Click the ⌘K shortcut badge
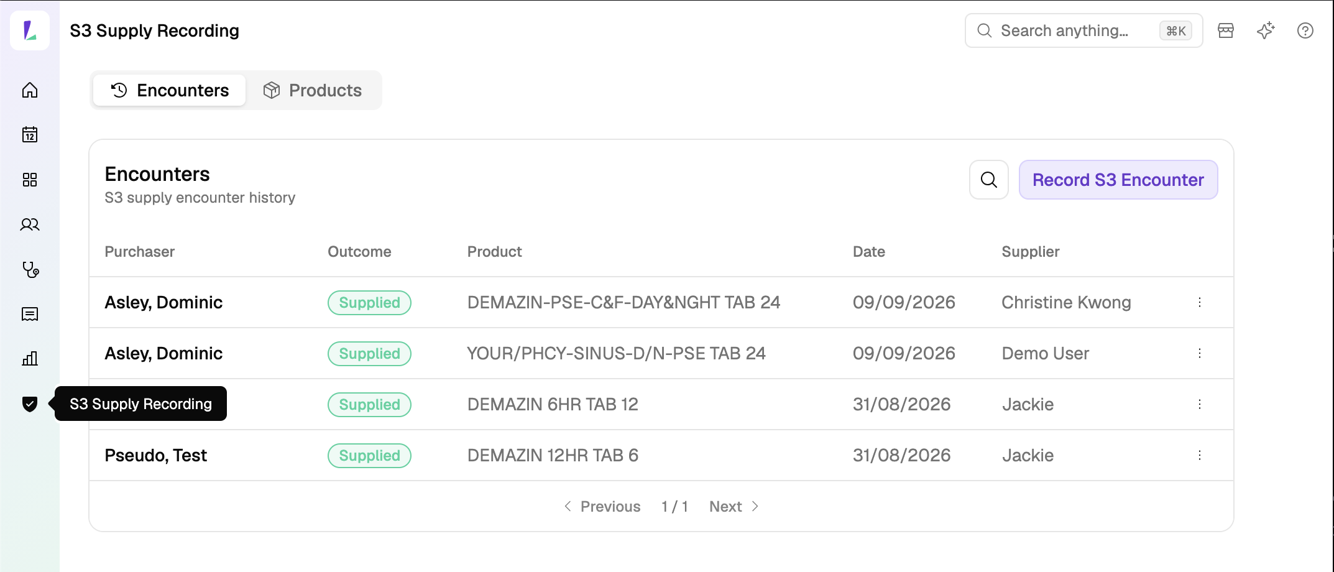1334x572 pixels. click(1176, 30)
